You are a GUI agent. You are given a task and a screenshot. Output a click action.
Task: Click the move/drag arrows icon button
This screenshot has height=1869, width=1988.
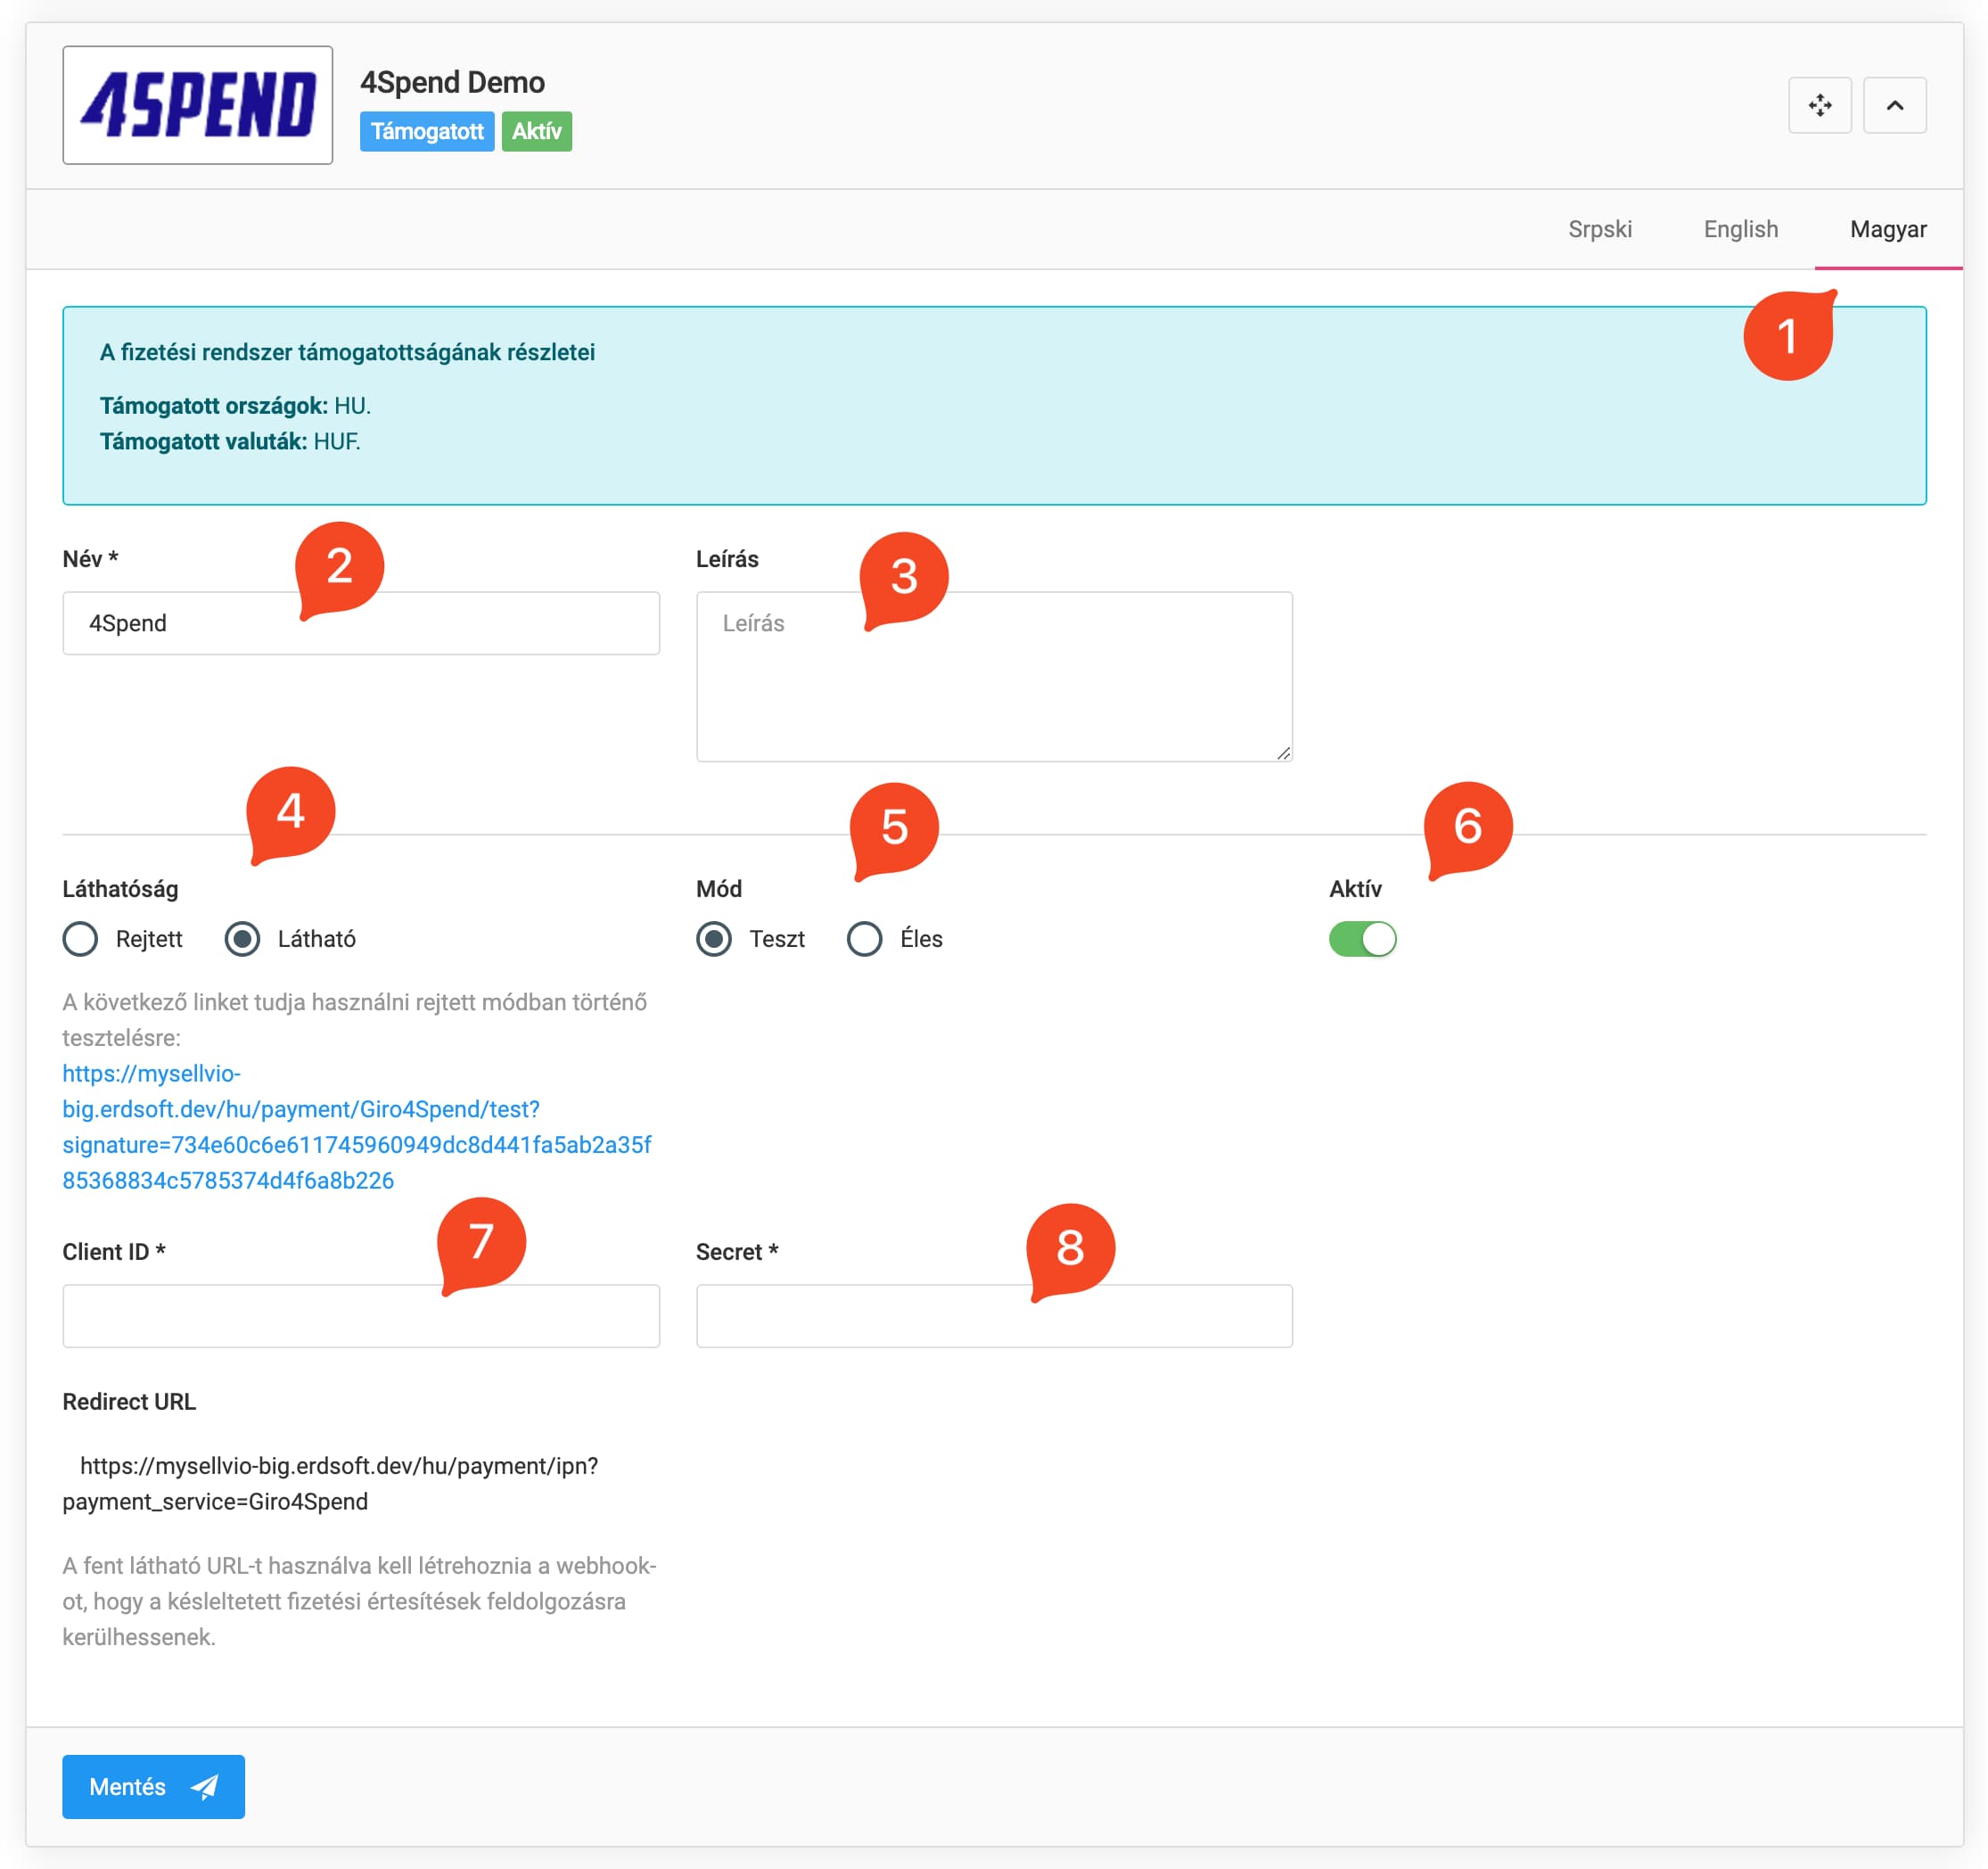(x=1819, y=105)
